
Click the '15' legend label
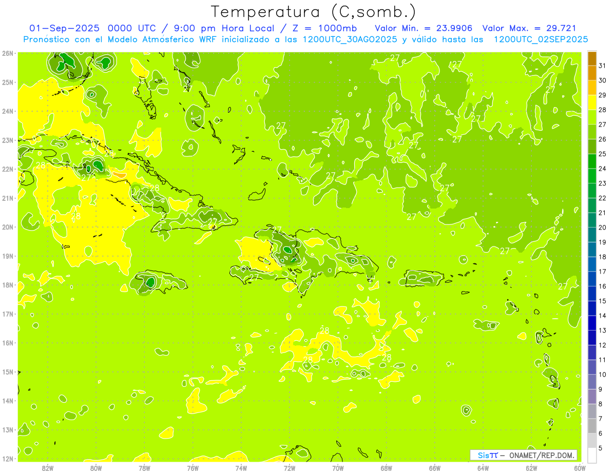tap(602, 301)
